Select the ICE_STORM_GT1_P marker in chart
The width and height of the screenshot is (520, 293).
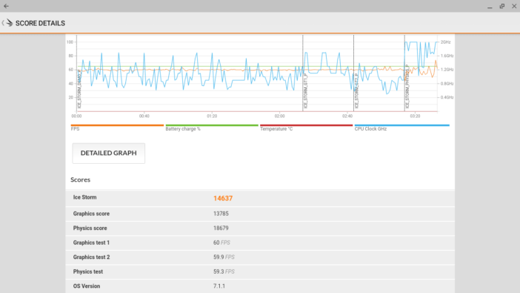click(x=305, y=91)
